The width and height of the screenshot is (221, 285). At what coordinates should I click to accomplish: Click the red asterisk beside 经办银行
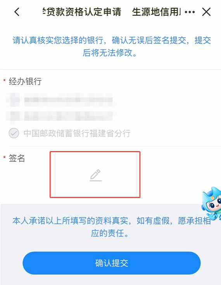(5, 80)
